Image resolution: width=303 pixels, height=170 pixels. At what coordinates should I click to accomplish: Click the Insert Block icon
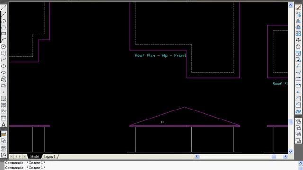(x=3, y=79)
